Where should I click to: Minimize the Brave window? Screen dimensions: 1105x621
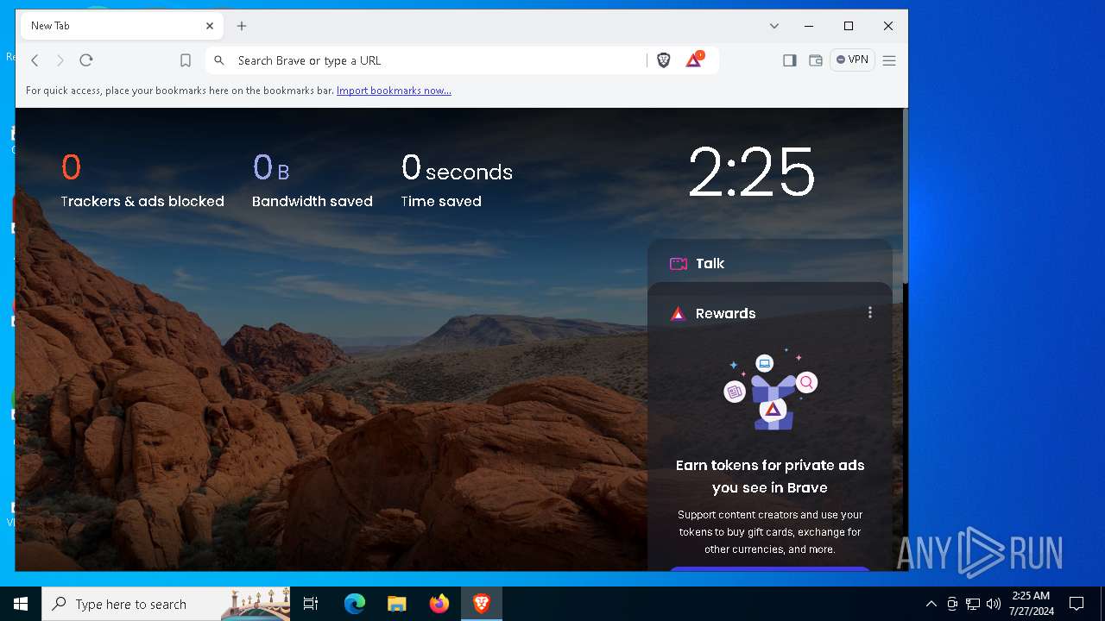pyautogui.click(x=809, y=26)
